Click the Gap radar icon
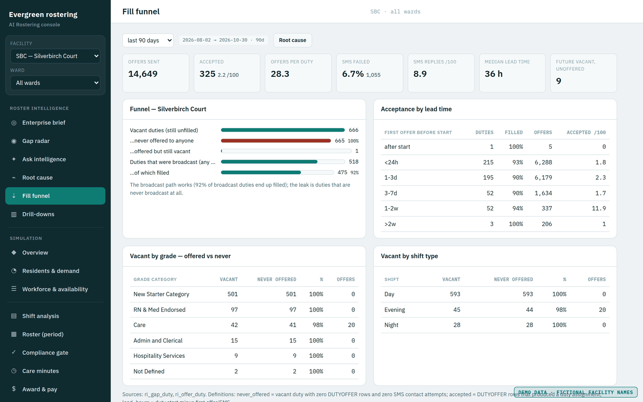Viewport: 643px width, 402px height. [14, 141]
